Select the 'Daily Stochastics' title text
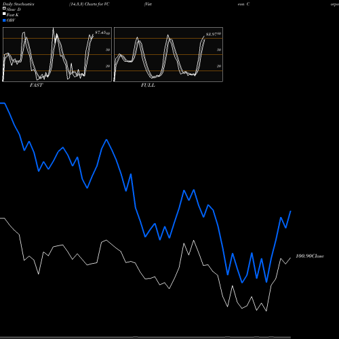The width and height of the screenshot is (339, 339). coord(18,4)
